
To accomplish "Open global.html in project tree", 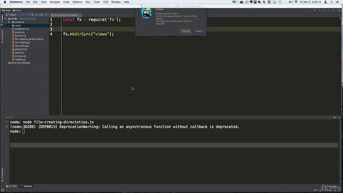I will (19, 49).
